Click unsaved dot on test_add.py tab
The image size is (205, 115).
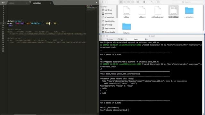(50, 3)
